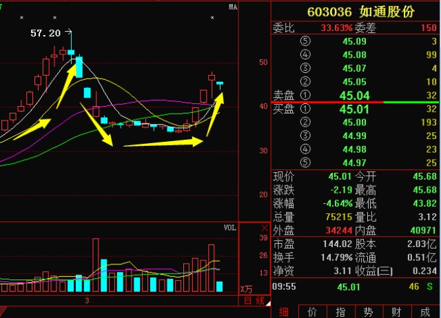Click the small triangle next to 日线
The image size is (441, 318).
click(268, 304)
